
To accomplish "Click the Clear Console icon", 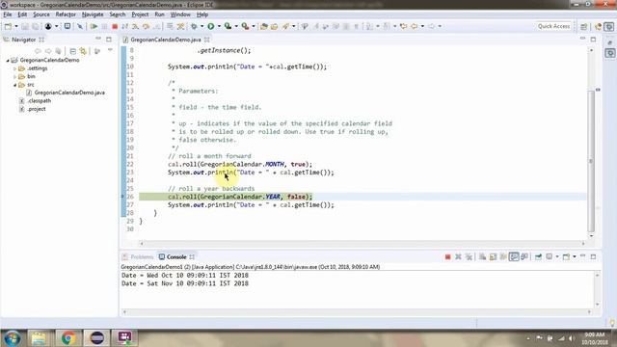I will click(x=482, y=257).
